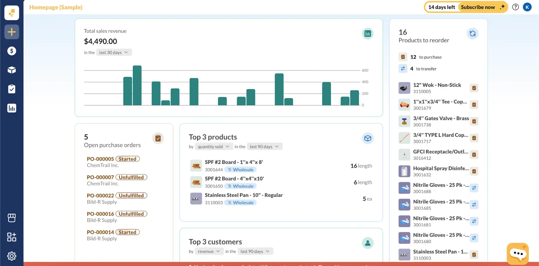
Task: Click the help question mark icon
Action: click(515, 7)
